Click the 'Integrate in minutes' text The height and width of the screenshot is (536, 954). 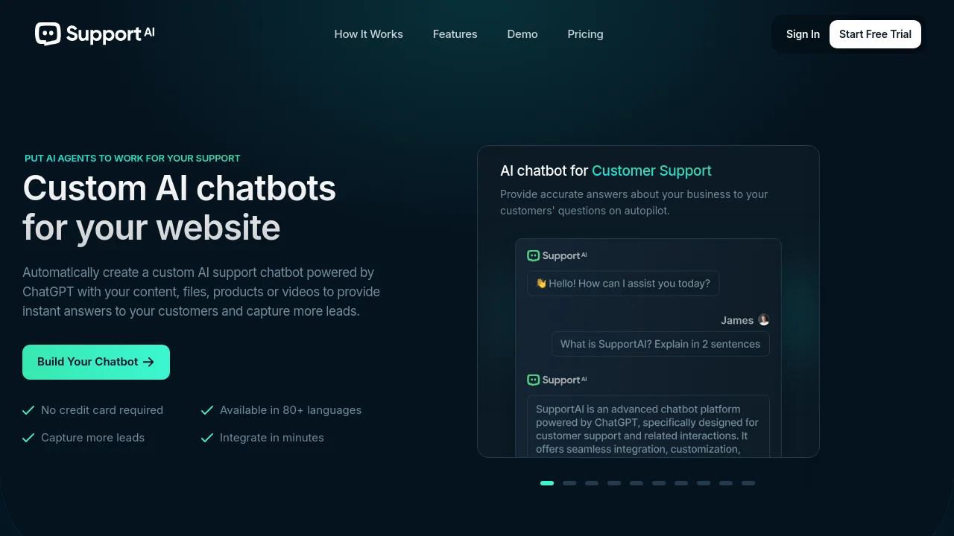(x=272, y=438)
